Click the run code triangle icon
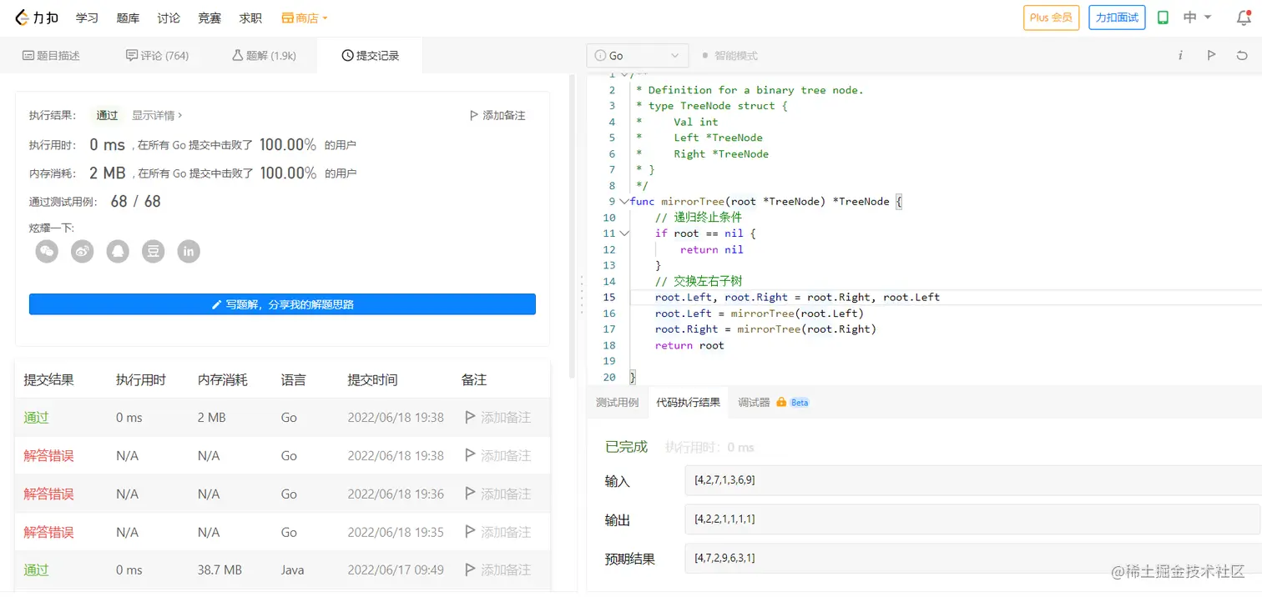1262x597 pixels. 1211,56
